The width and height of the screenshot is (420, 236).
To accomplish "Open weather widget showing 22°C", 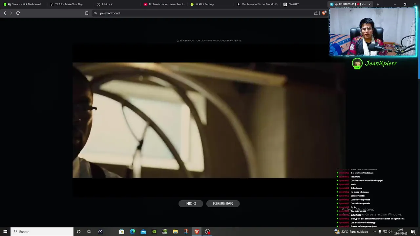I will (x=351, y=232).
